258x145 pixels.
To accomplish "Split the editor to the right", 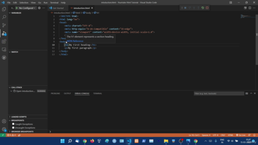I will (250, 8).
